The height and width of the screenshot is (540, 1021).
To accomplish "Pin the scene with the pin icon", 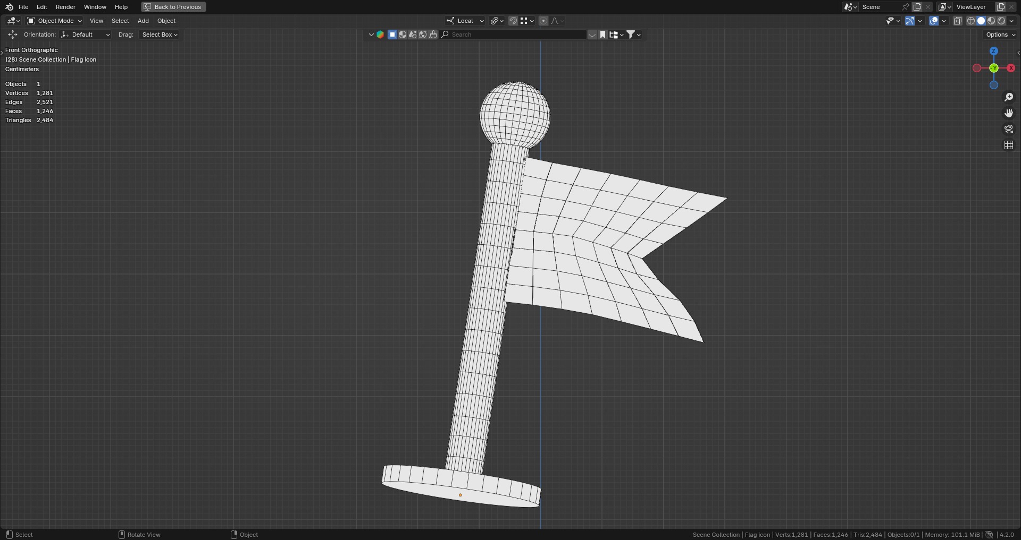I will 906,7.
